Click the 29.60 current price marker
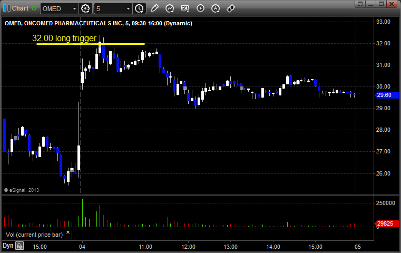Viewport: 401px width, 253px height. 386,95
